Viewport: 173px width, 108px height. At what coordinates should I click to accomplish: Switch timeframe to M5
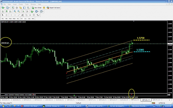click(6, 19)
